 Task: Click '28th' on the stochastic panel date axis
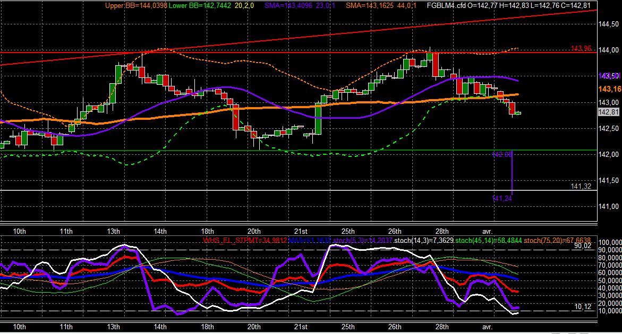(442, 327)
